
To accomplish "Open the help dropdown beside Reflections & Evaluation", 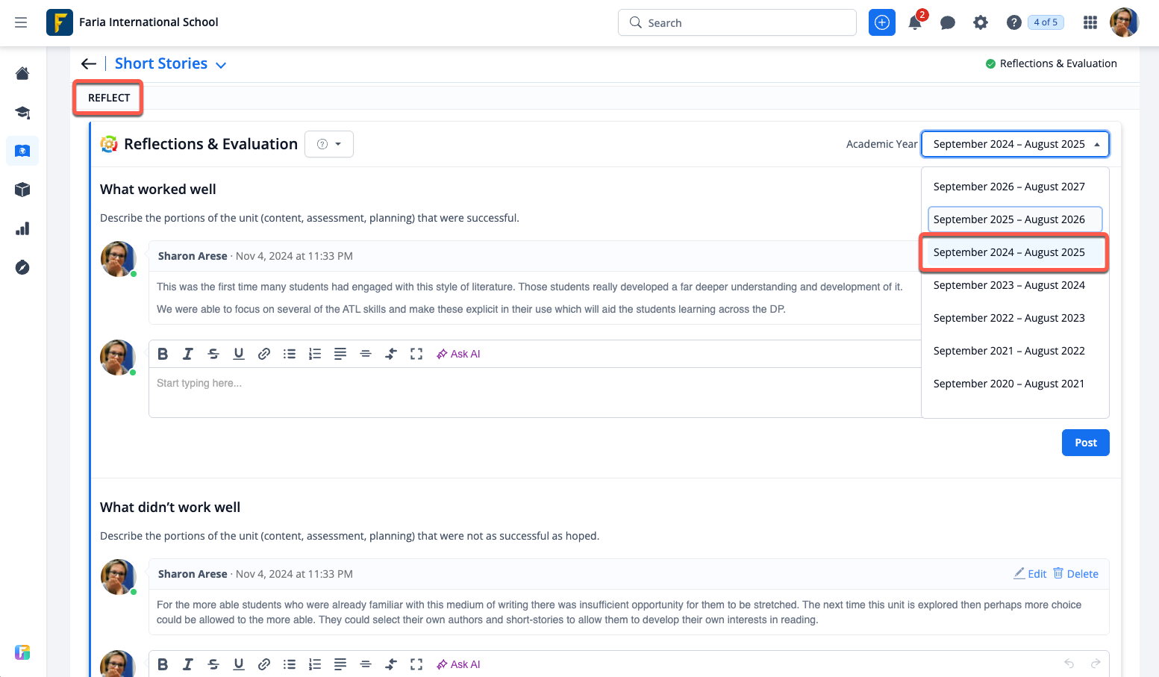I will [329, 144].
